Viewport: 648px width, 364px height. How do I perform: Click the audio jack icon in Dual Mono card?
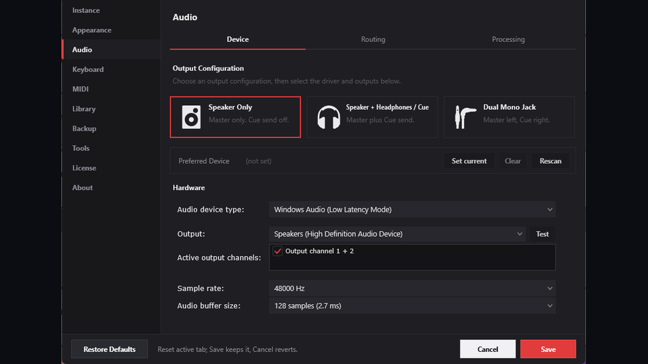[x=465, y=117]
